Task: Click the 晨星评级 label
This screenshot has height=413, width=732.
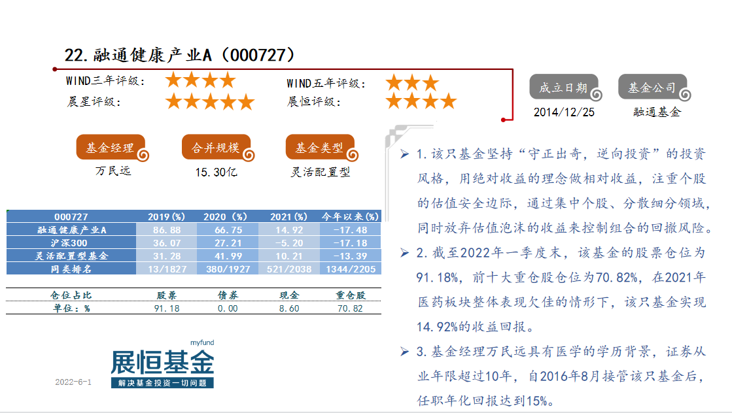Action: 94,102
